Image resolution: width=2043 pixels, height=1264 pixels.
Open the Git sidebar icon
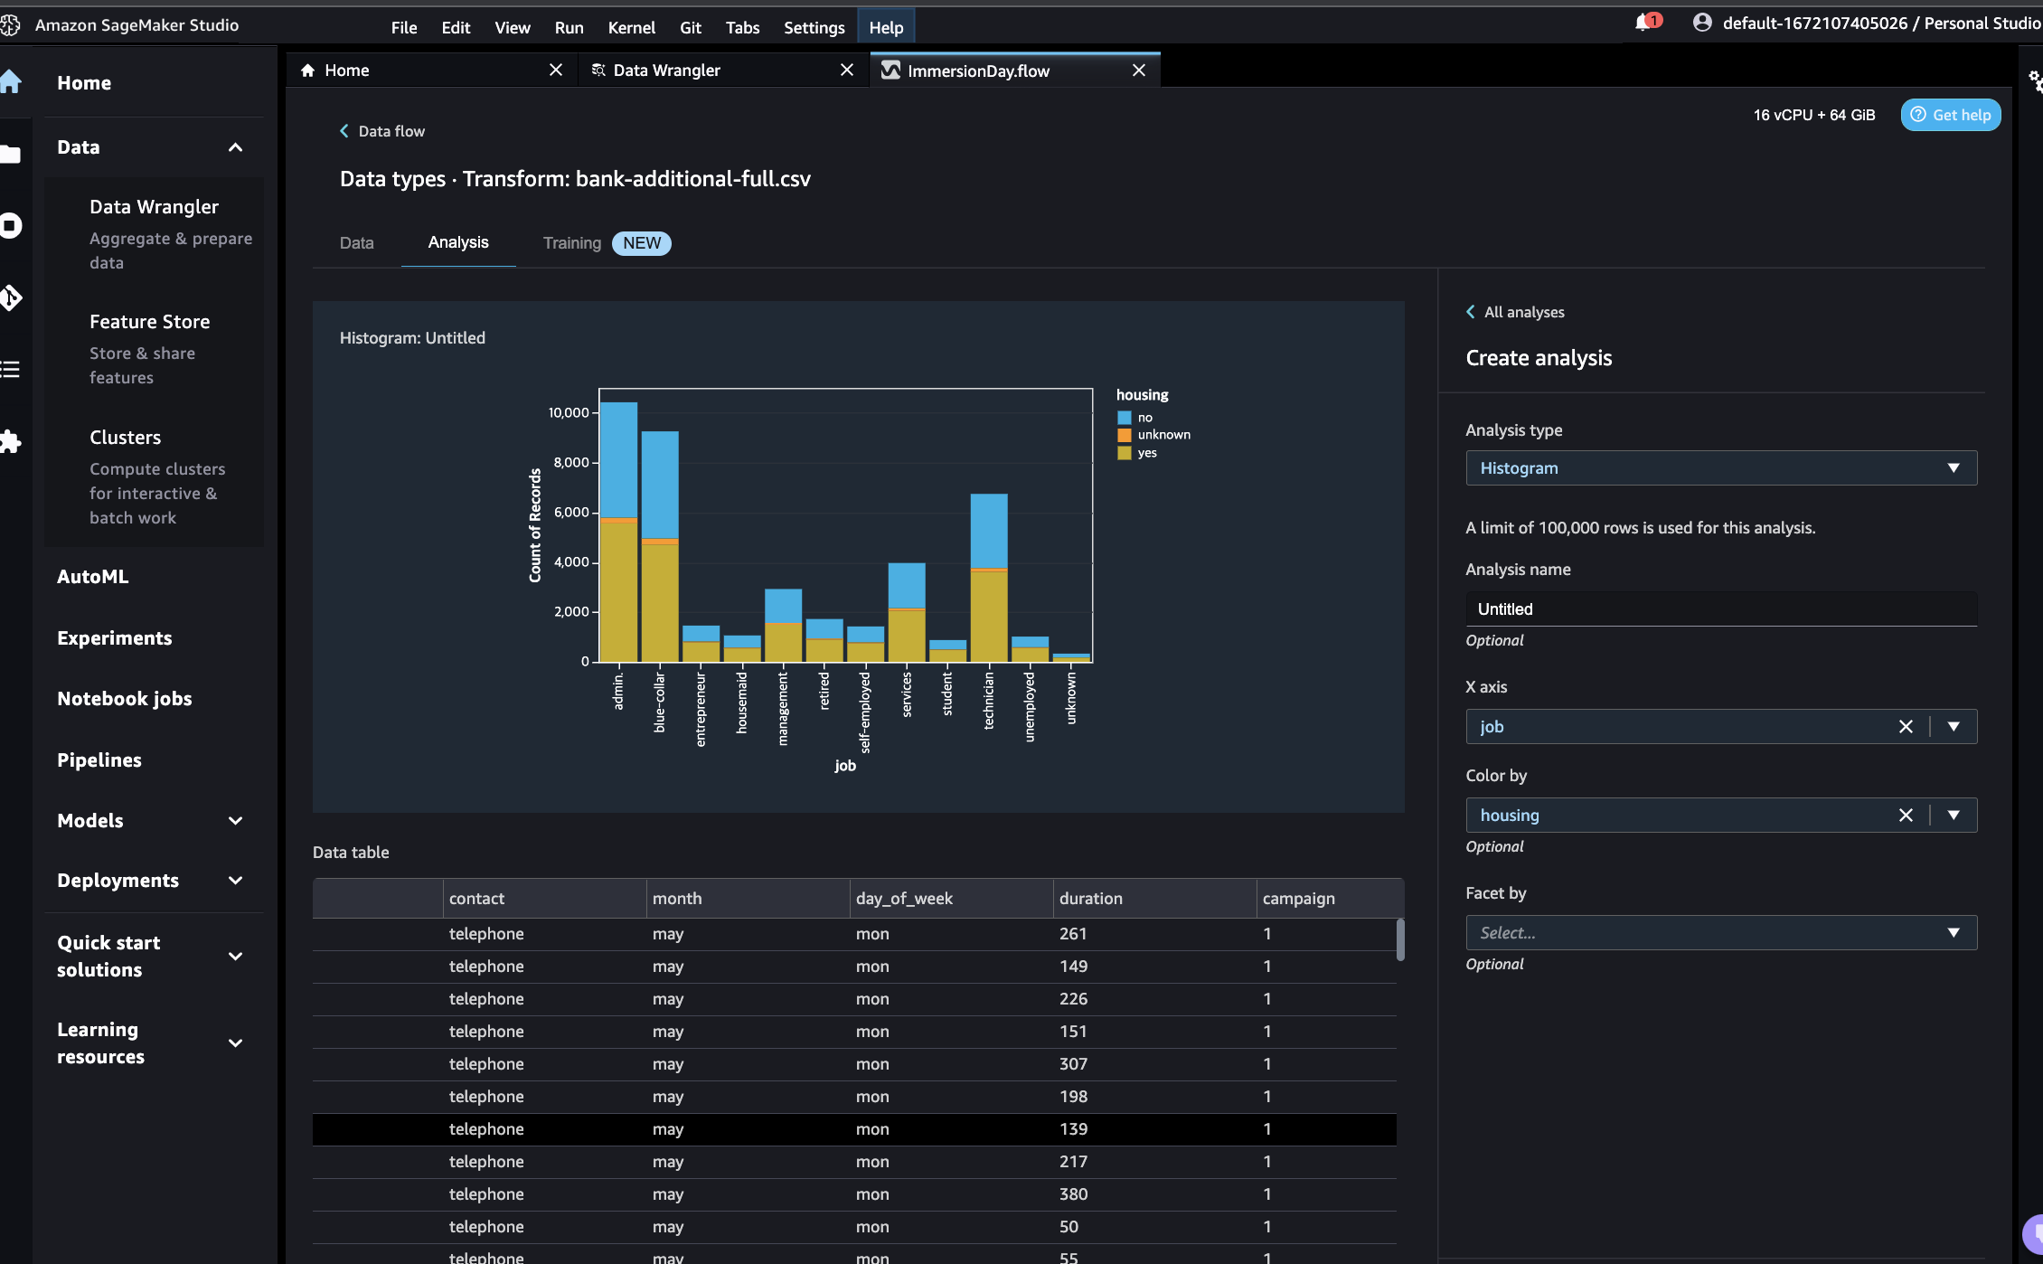click(x=11, y=297)
